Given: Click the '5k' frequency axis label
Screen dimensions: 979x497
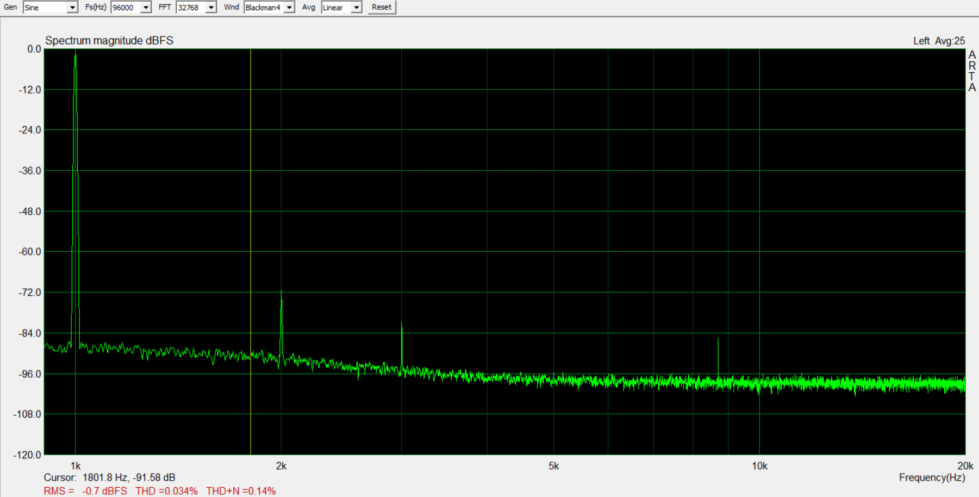Looking at the screenshot, I should (553, 466).
